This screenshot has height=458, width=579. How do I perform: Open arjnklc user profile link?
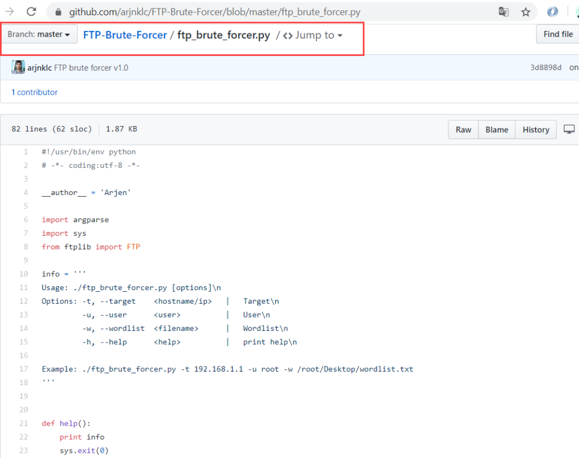40,68
